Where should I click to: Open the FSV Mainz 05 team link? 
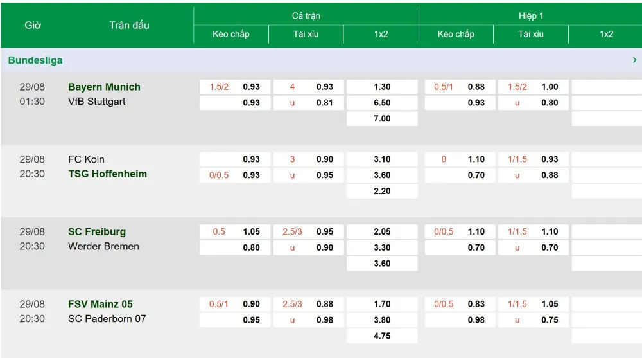tap(100, 304)
